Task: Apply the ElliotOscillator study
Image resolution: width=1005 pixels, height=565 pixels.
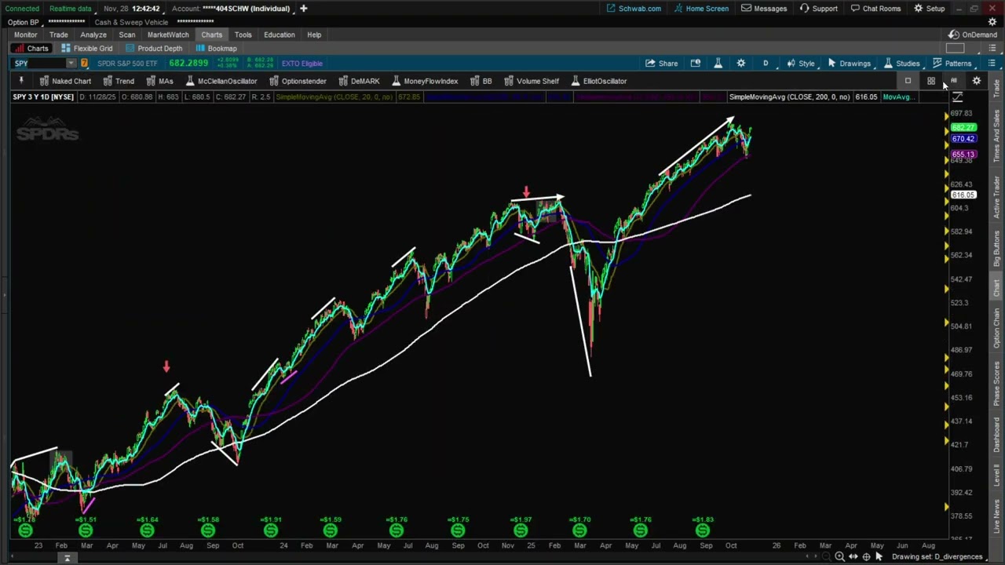Action: tap(599, 81)
